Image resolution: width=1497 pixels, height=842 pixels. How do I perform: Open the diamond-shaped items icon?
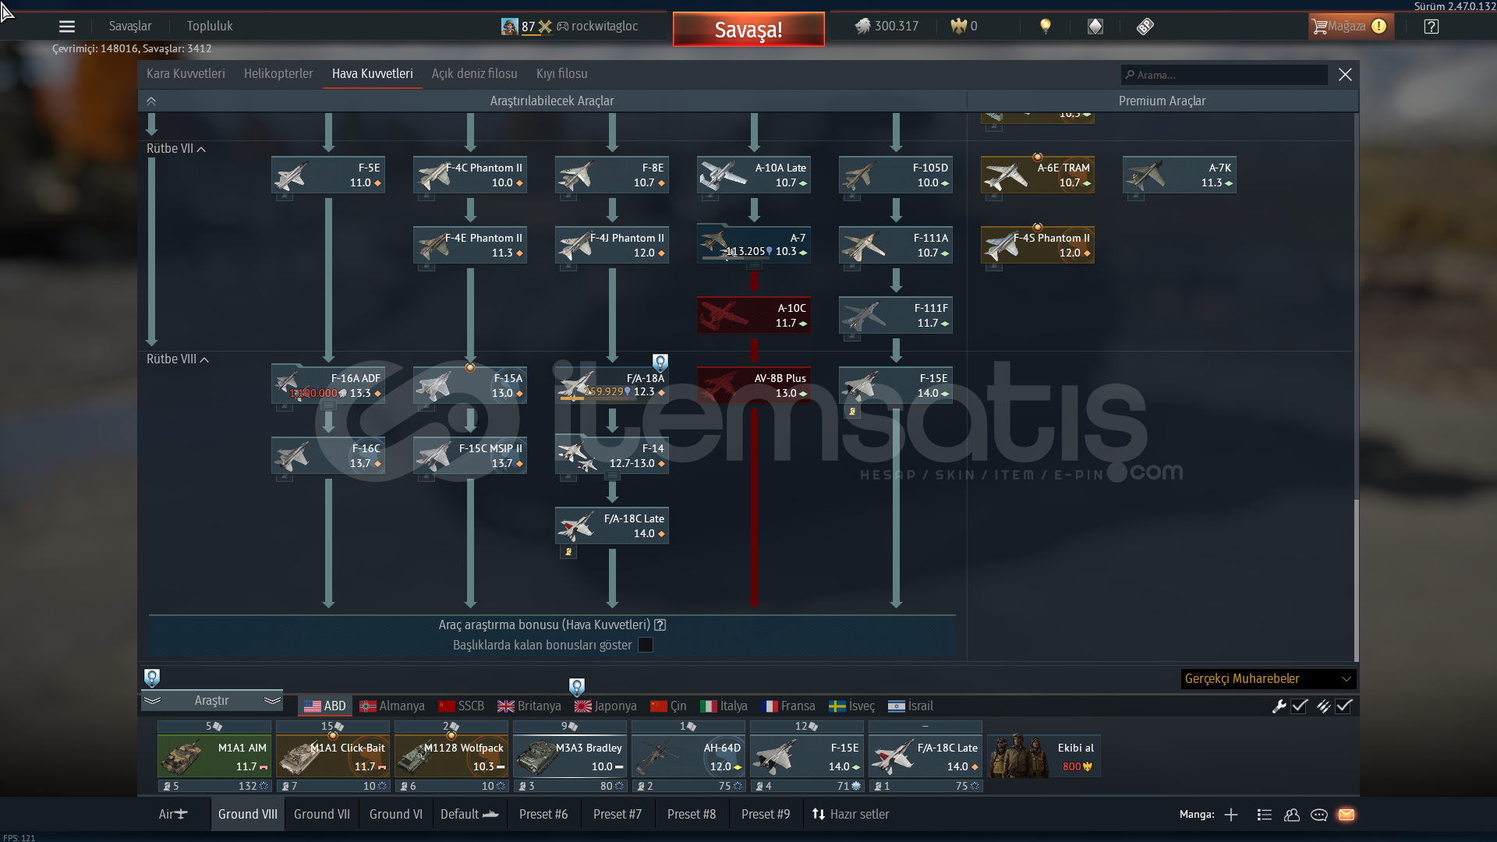point(1095,27)
